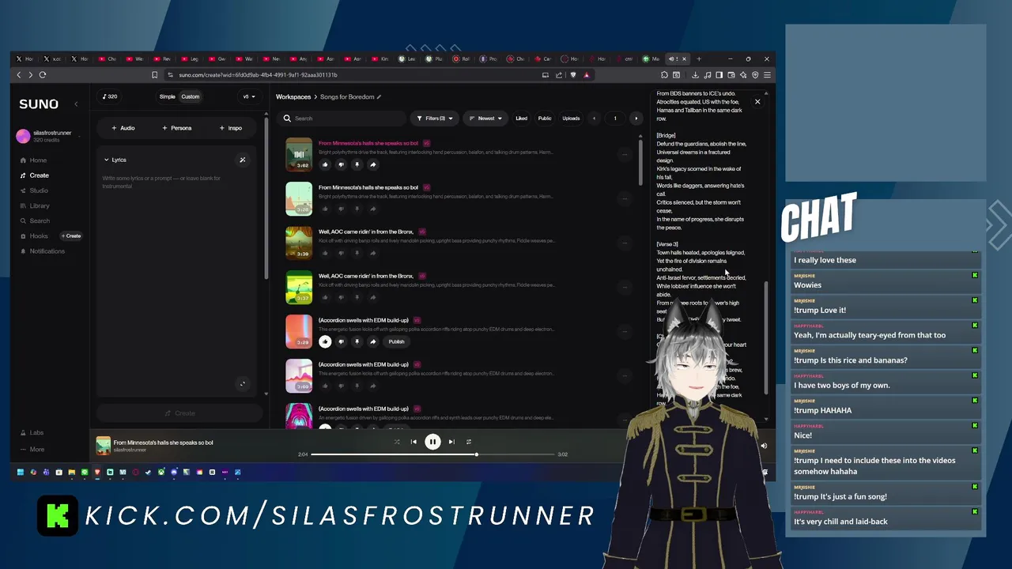This screenshot has width=1012, height=569.
Task: Reload the page in the browser toolbar
Action: [43, 75]
